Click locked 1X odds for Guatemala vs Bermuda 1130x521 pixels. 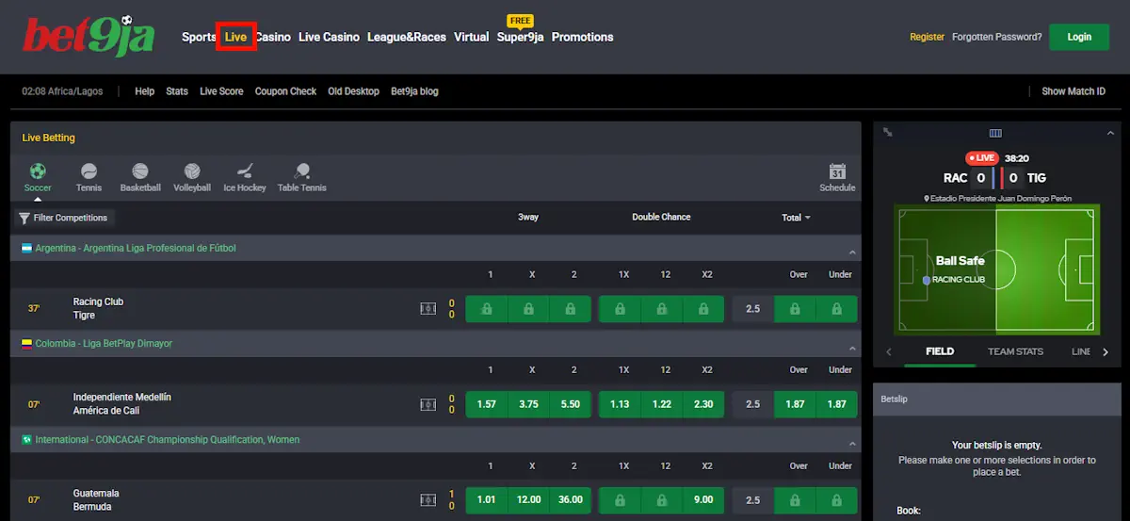(x=620, y=500)
